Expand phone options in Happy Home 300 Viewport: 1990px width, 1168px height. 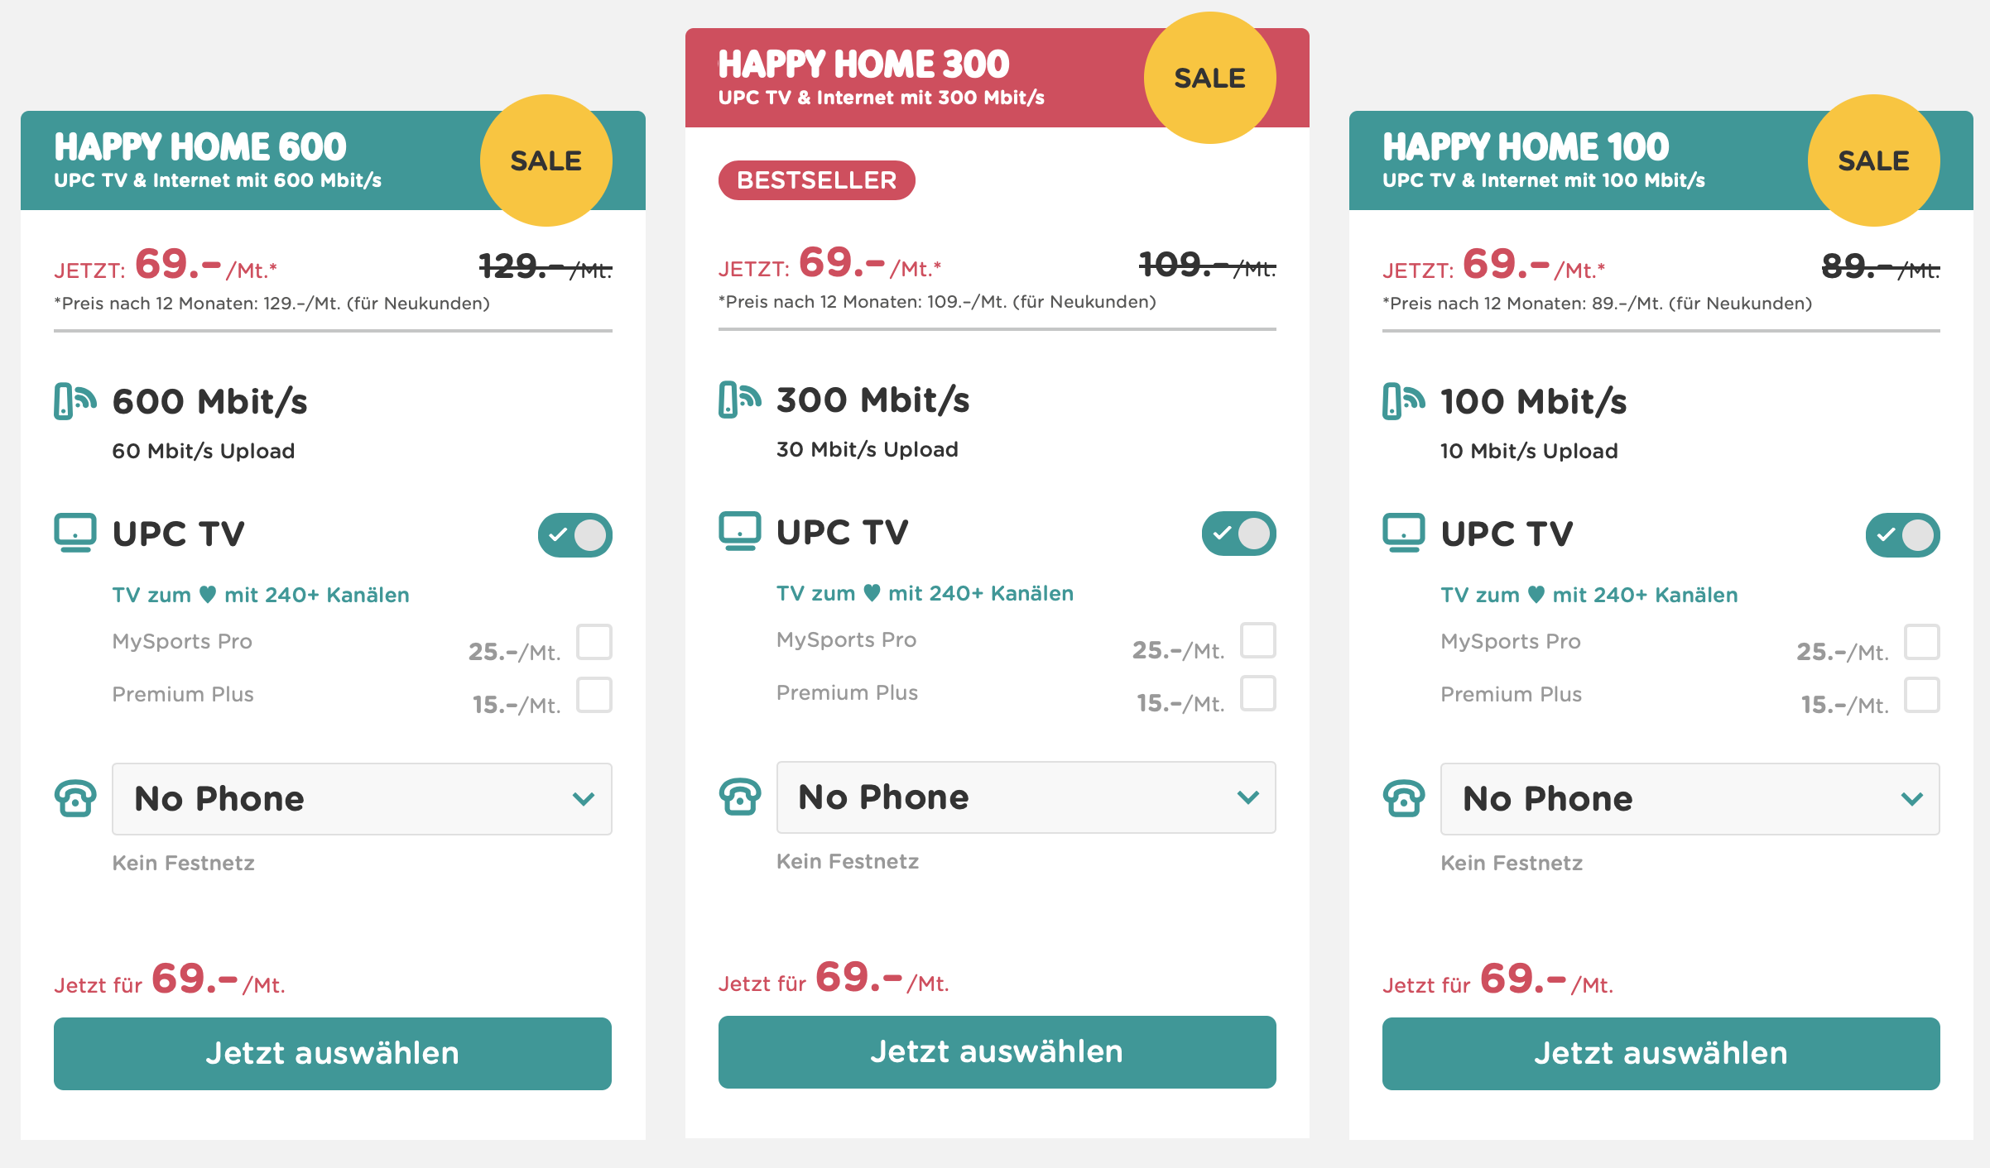[1026, 797]
